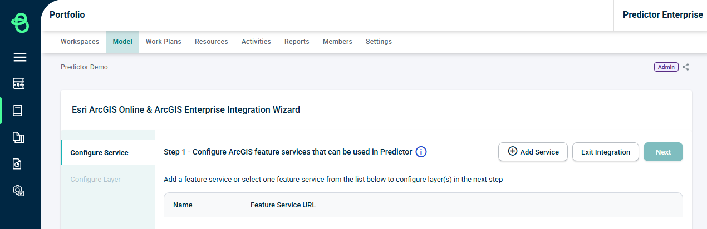Click the Add Service button
Image resolution: width=707 pixels, height=229 pixels.
coord(533,152)
